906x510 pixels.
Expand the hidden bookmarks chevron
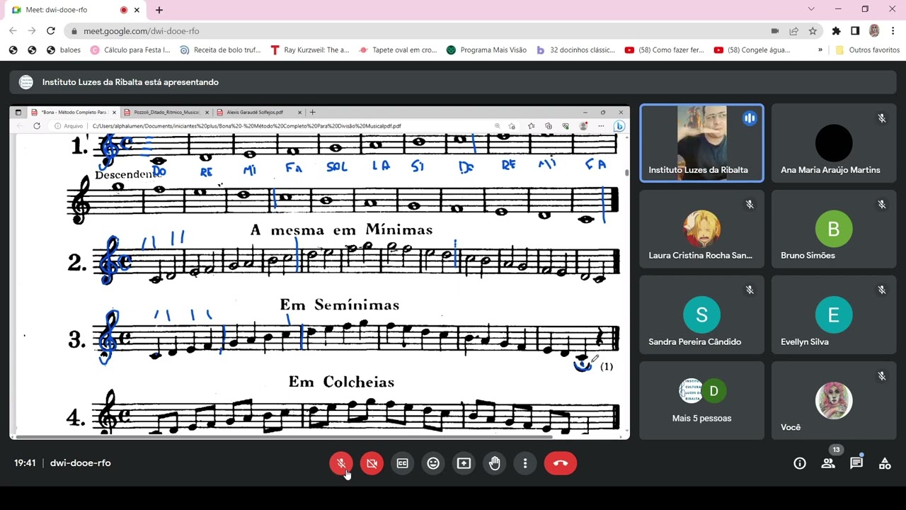coord(820,50)
